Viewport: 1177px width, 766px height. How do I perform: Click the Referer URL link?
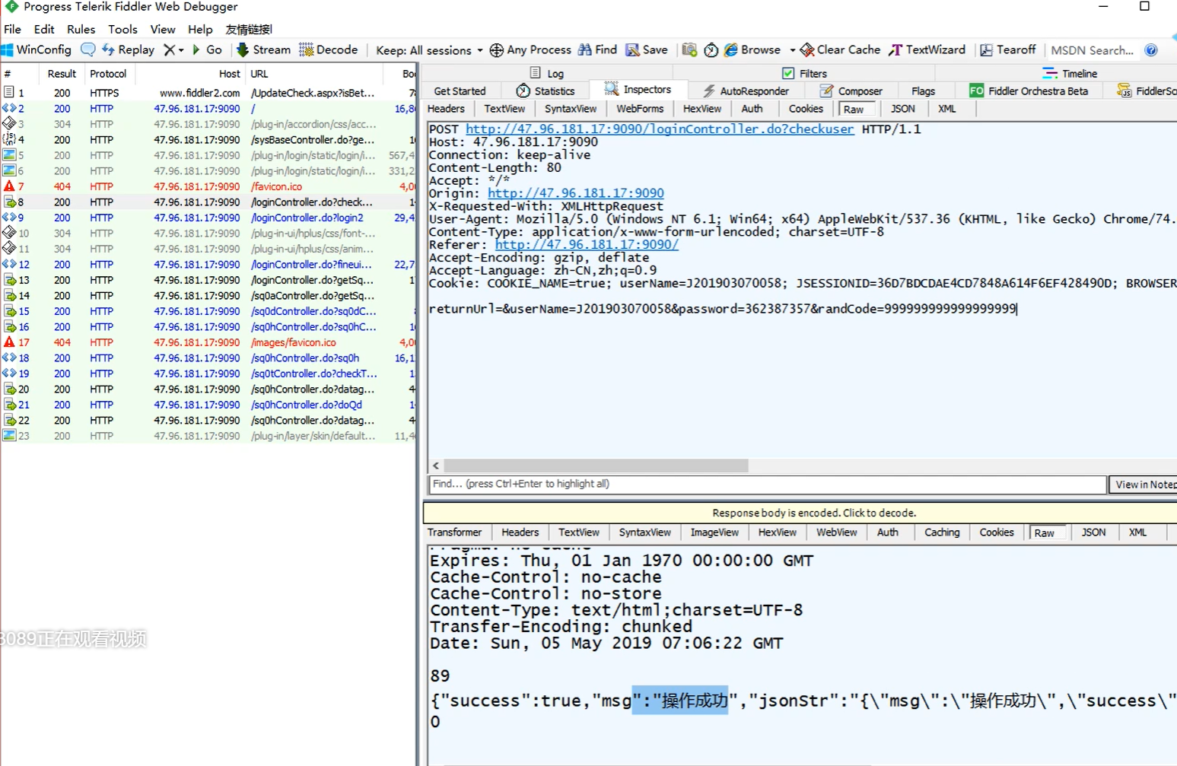click(x=587, y=244)
